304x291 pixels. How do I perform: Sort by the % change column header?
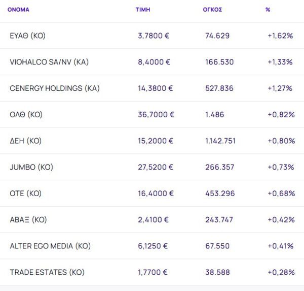[268, 10]
